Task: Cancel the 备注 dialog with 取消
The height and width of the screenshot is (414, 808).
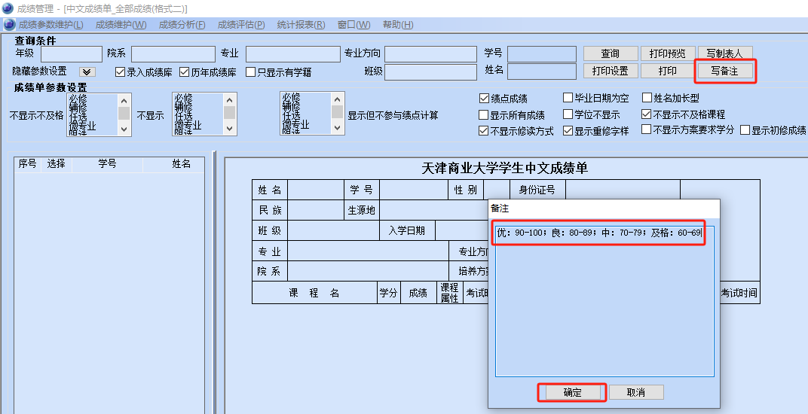Action: pos(637,392)
